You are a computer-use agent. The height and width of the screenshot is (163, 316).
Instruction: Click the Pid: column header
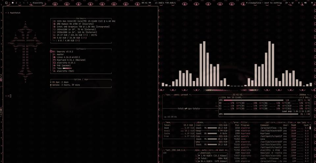(x=237, y=125)
